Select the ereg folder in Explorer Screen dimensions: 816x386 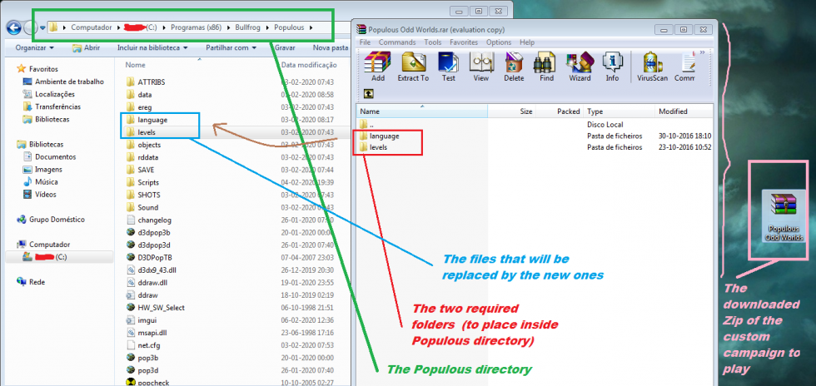[x=139, y=107]
